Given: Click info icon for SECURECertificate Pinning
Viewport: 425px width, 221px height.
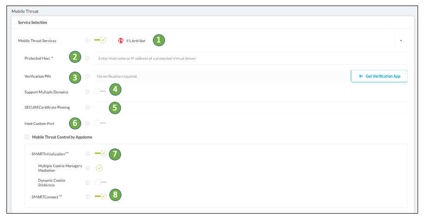Looking at the screenshot, I should click(x=87, y=108).
